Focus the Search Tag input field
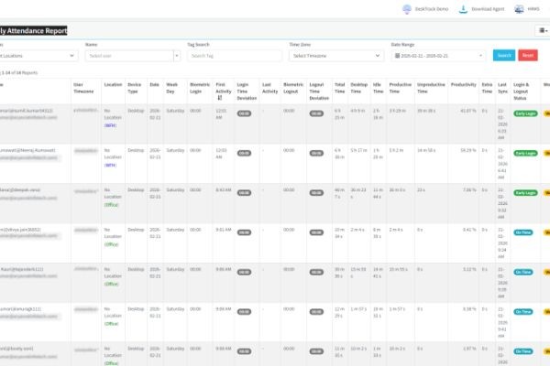The height and width of the screenshot is (366, 550). [235, 56]
